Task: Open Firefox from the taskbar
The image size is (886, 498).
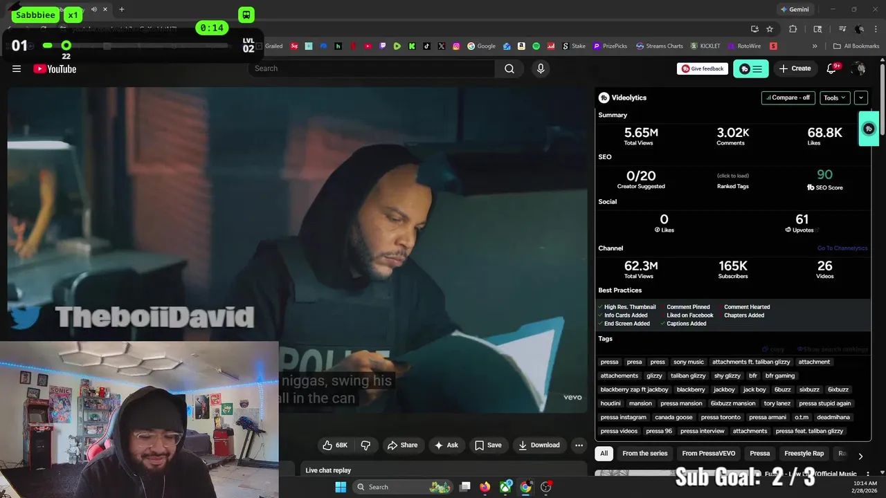Action: point(485,487)
